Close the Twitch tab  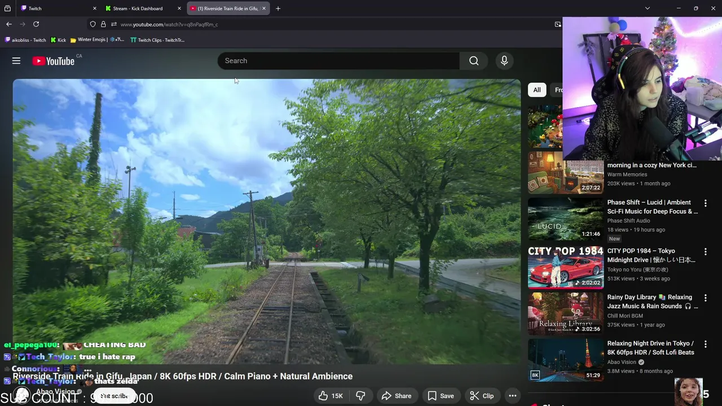(94, 8)
